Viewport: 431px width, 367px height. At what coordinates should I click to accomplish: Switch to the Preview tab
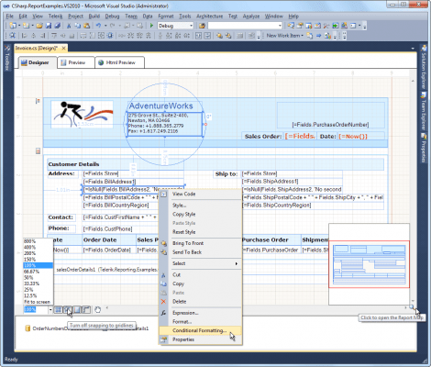point(76,62)
